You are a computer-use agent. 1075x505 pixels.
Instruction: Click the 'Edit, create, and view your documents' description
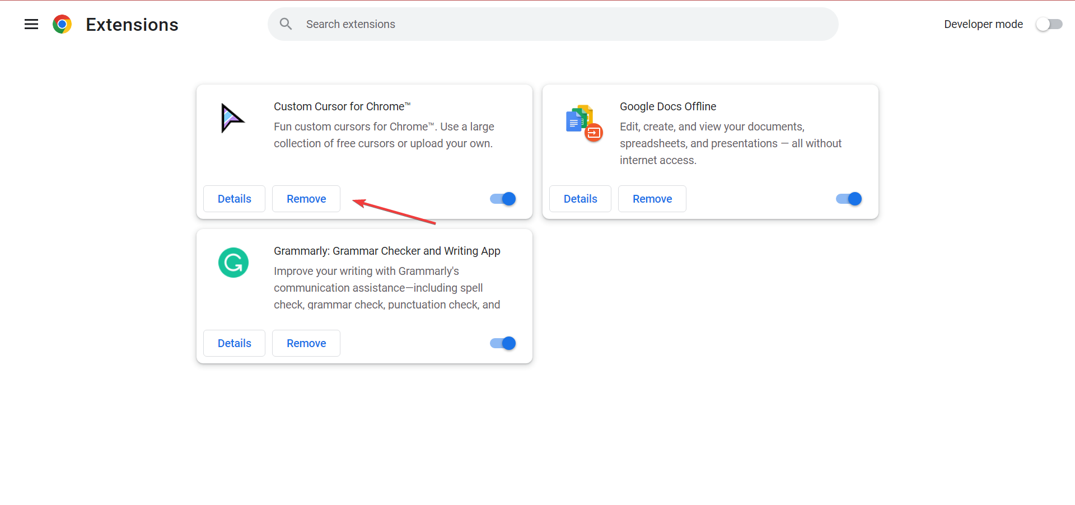coord(731,143)
